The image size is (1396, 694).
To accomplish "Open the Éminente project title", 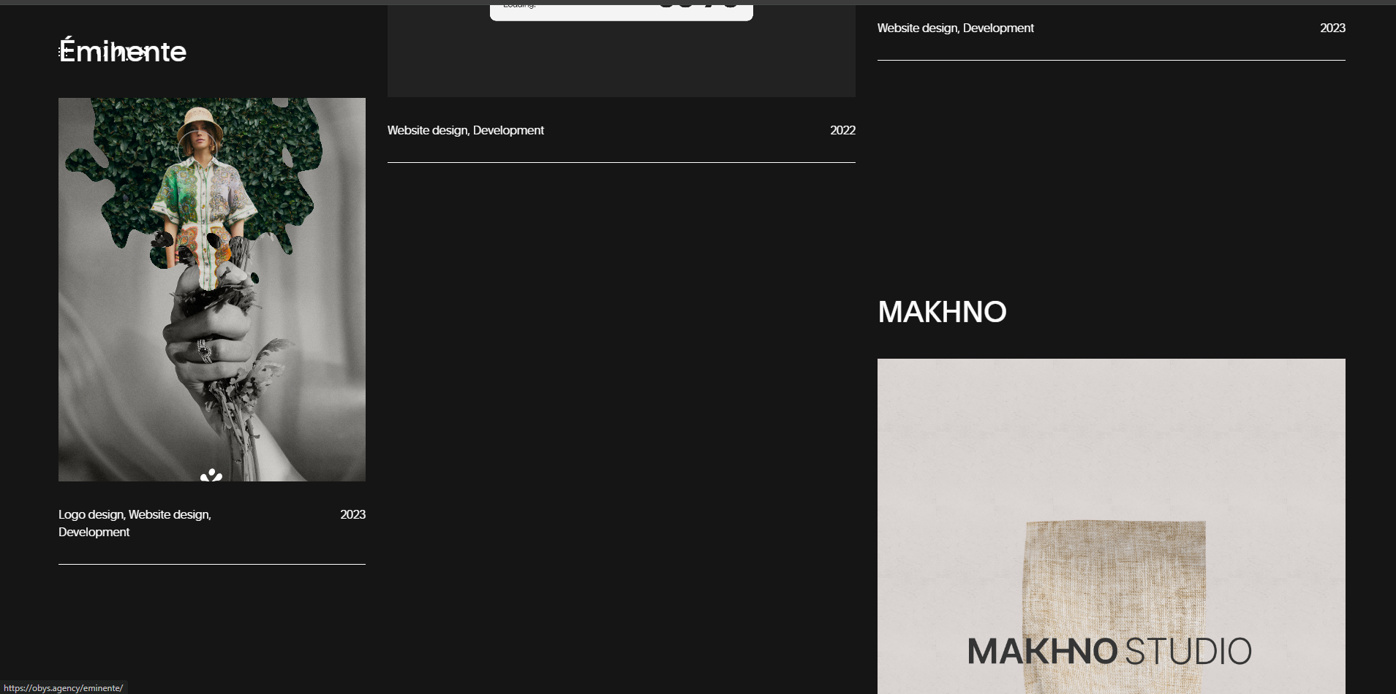I will (x=122, y=51).
